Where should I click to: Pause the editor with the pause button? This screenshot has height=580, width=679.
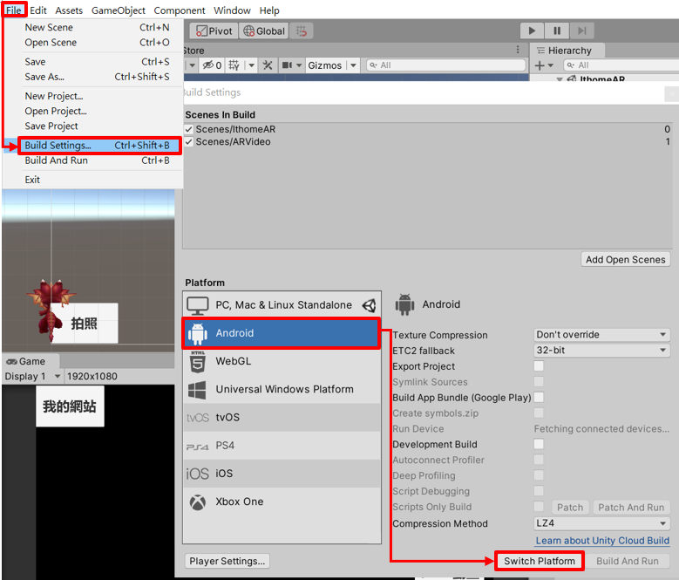[x=557, y=31]
